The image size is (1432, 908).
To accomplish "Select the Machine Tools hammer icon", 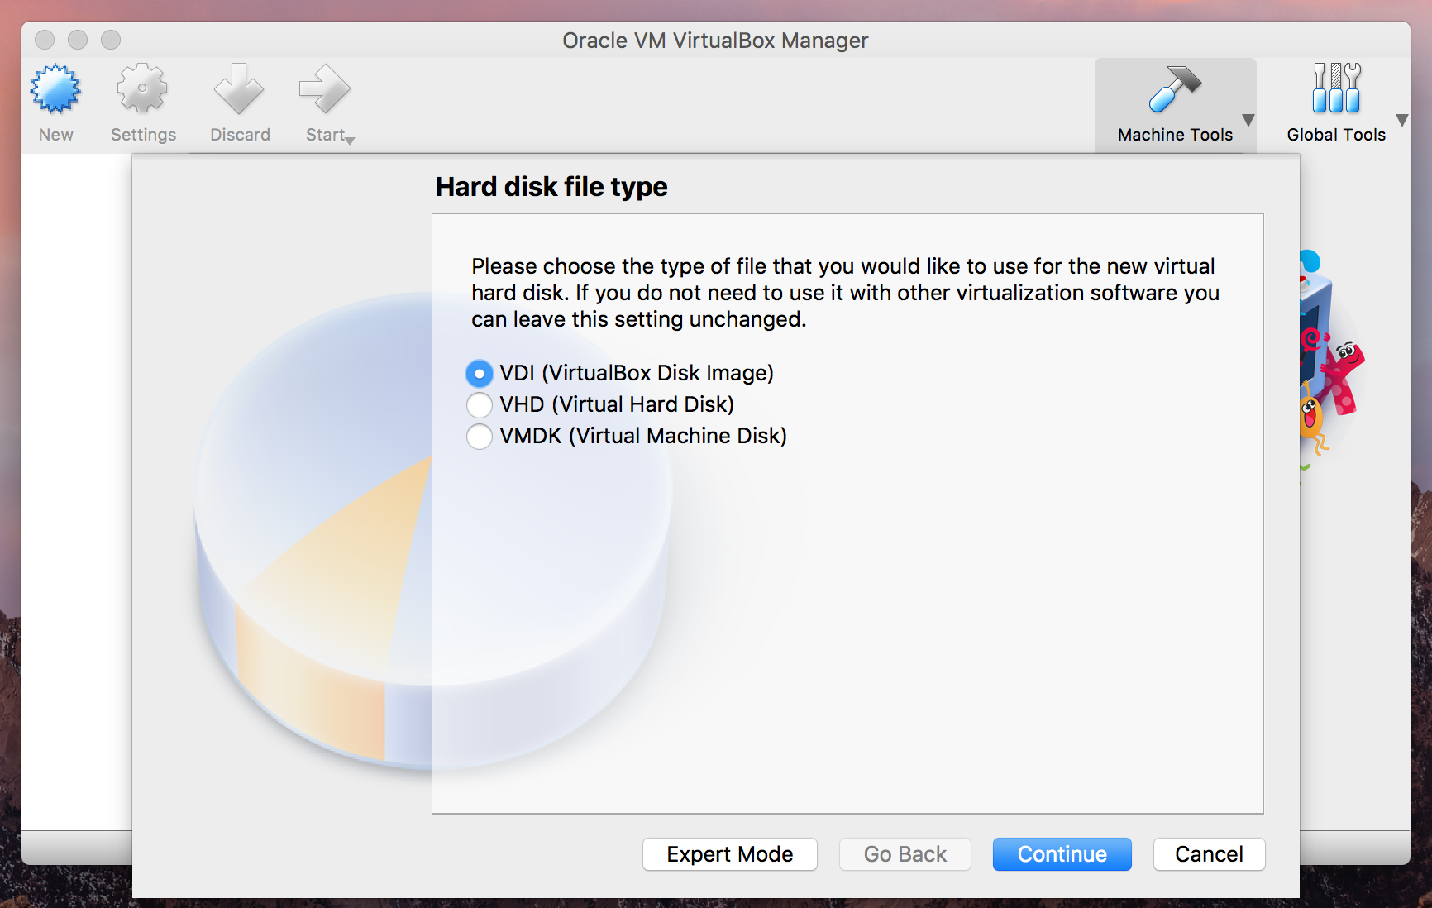I will pyautogui.click(x=1175, y=88).
